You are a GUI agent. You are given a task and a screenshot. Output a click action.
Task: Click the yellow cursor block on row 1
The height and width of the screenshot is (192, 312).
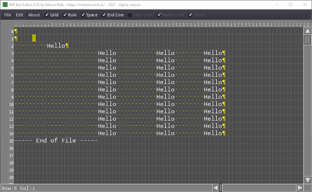(x=34, y=38)
